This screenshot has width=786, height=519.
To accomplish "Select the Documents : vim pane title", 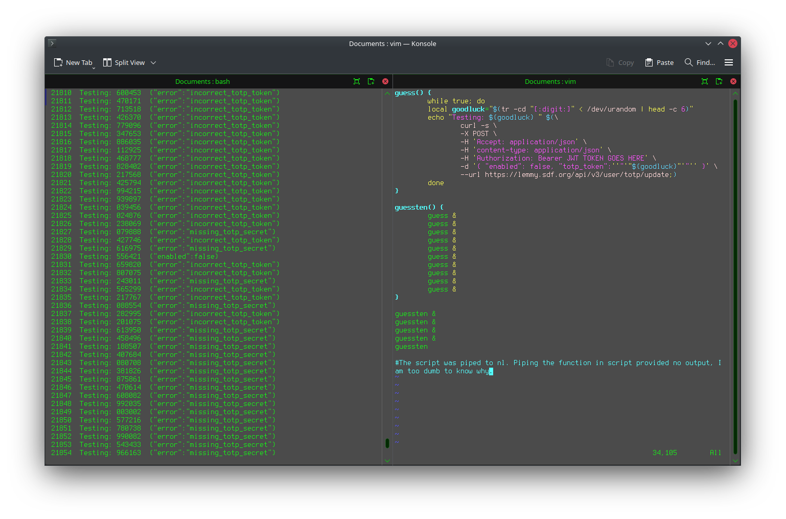I will click(550, 81).
